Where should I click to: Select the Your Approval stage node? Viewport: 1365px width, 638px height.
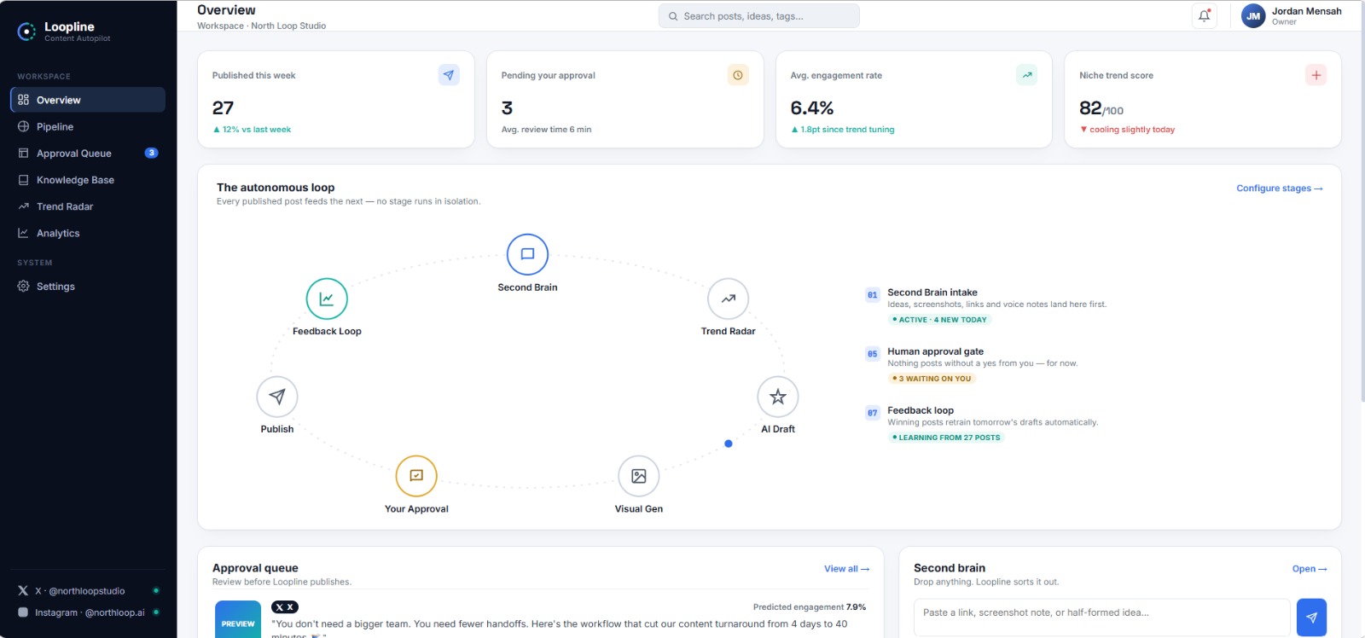(416, 476)
